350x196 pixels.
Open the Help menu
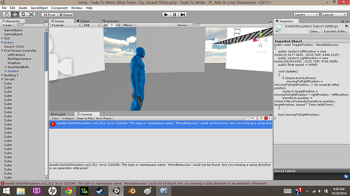(x=89, y=8)
